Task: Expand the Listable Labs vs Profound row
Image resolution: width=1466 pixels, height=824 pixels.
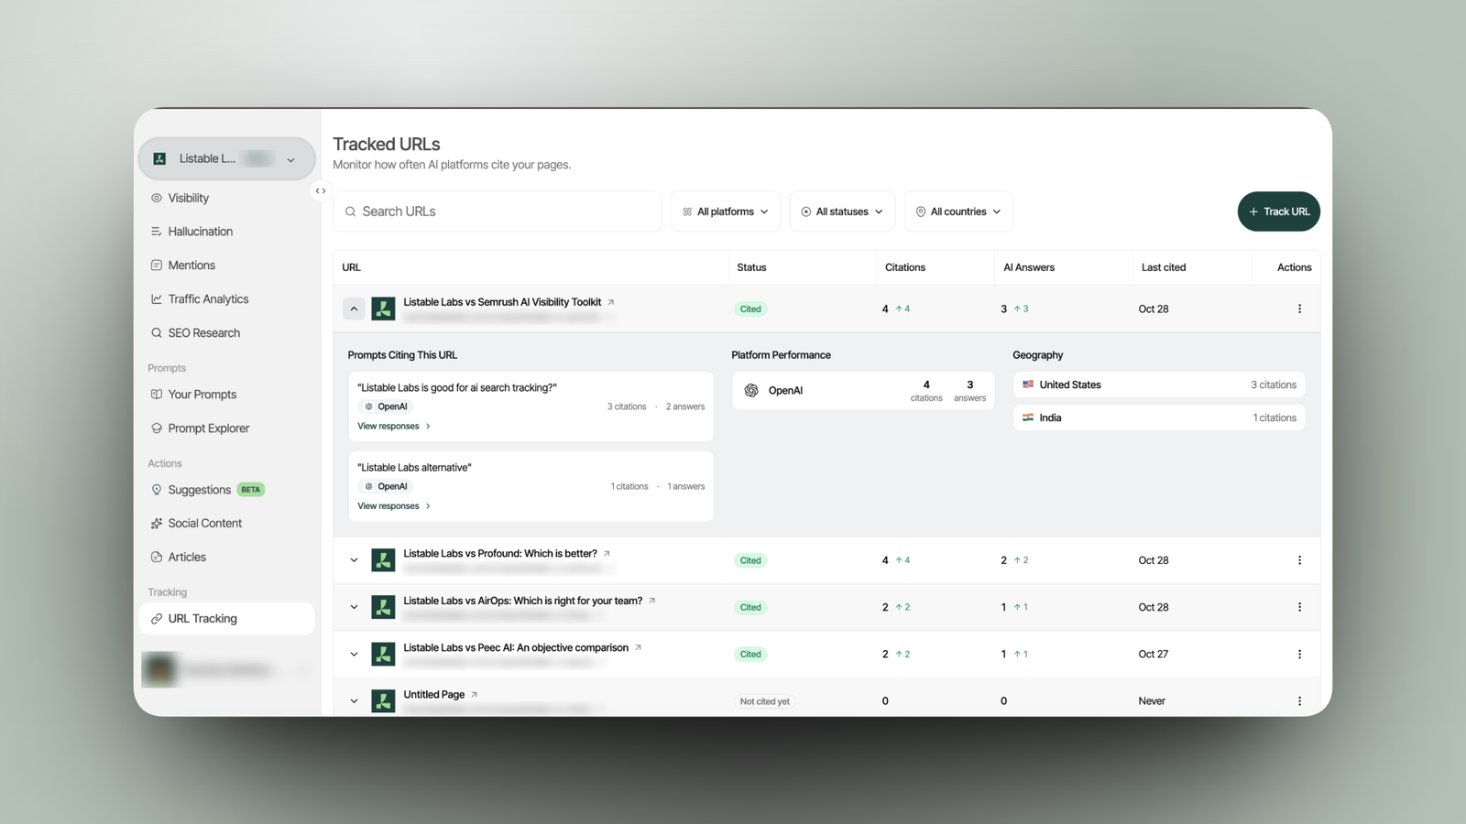Action: [354, 560]
